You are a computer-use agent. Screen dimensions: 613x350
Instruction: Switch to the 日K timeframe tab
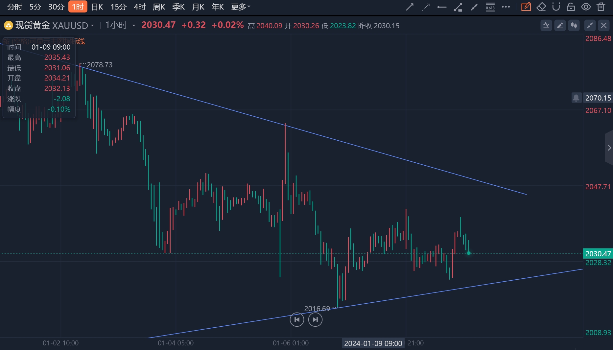point(97,7)
